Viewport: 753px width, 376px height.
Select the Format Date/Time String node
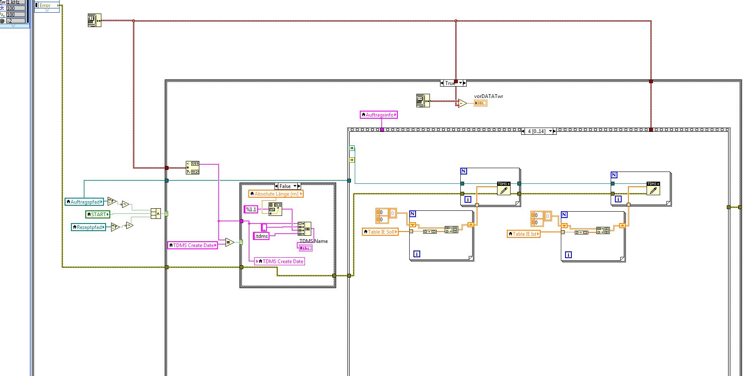[x=193, y=168]
